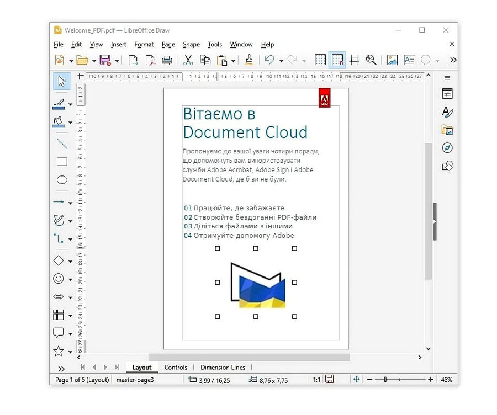
Task: Expand the New document dropdown arrow
Action: click(71, 61)
